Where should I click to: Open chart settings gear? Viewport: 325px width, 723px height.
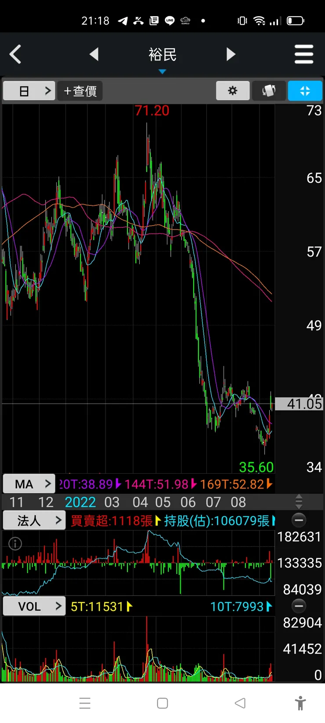(x=233, y=91)
